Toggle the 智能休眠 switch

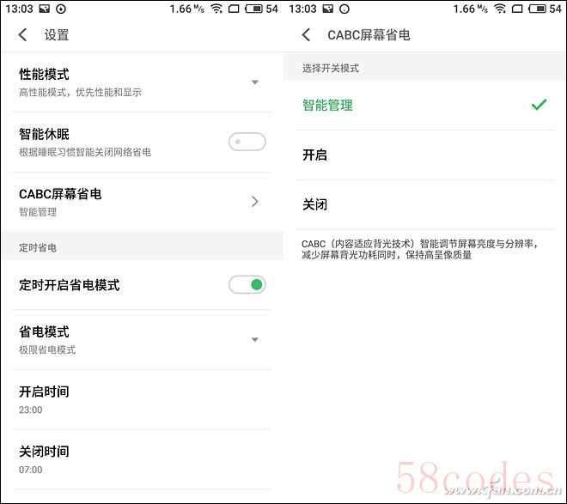tap(247, 142)
